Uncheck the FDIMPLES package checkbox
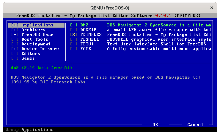This screenshot has height=135, width=220. coord(73,35)
